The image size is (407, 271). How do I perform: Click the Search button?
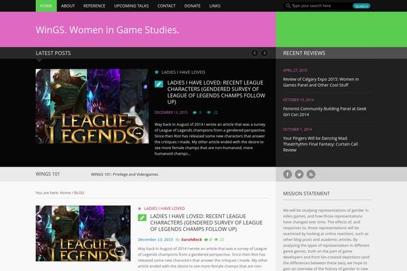point(362,6)
